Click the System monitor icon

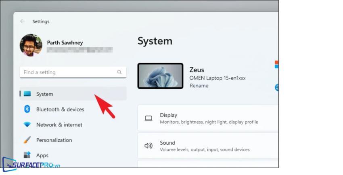coord(27,94)
